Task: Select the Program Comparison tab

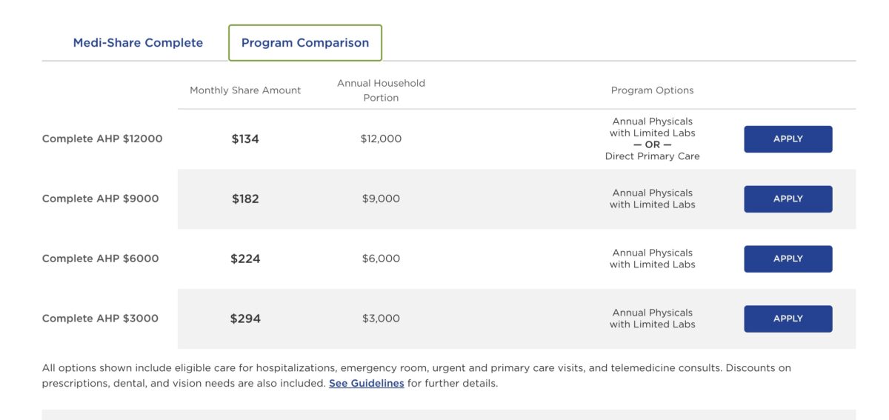Action: tap(305, 43)
